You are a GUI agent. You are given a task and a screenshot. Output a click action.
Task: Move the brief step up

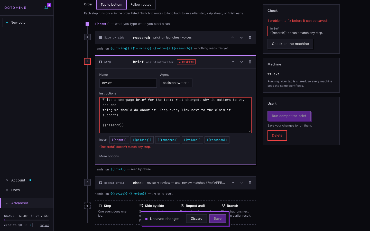233,62
